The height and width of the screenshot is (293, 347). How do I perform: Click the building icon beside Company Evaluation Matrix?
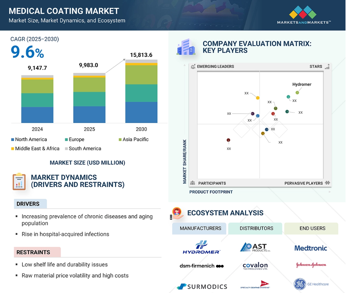tap(186, 47)
